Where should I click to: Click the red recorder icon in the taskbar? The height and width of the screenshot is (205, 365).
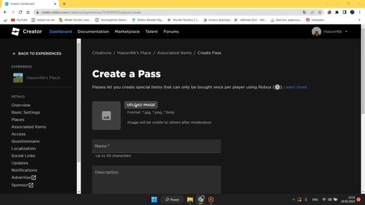coord(211,199)
